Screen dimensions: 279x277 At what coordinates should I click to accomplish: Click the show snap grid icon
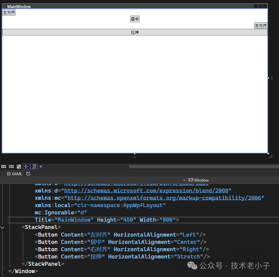(4, 166)
